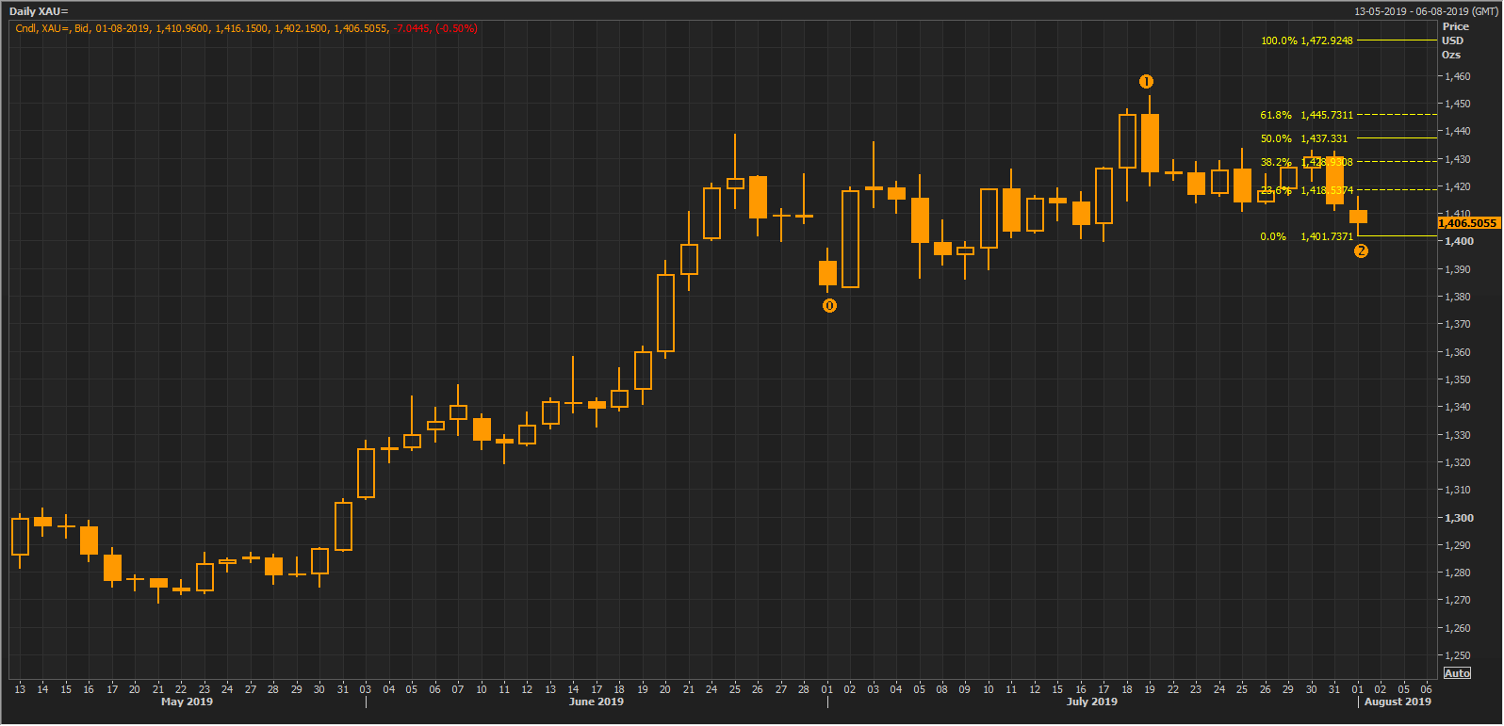Viewport: 1504px width, 726px height.
Task: Click the Auto scale button
Action: pyautogui.click(x=1457, y=673)
